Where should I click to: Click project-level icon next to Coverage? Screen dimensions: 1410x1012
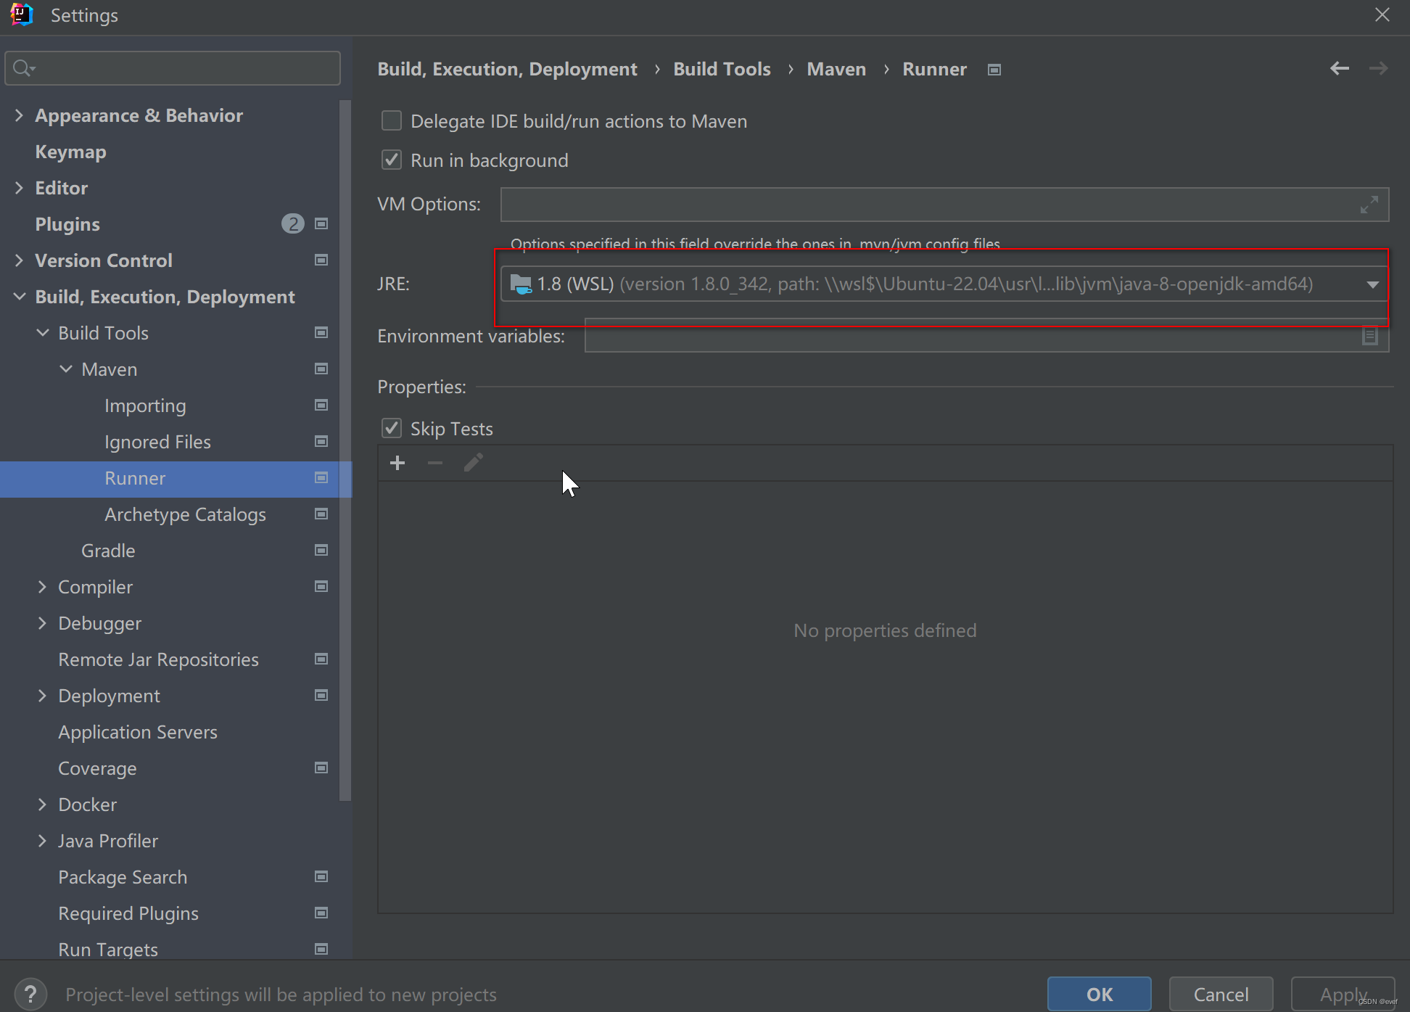pos(321,768)
